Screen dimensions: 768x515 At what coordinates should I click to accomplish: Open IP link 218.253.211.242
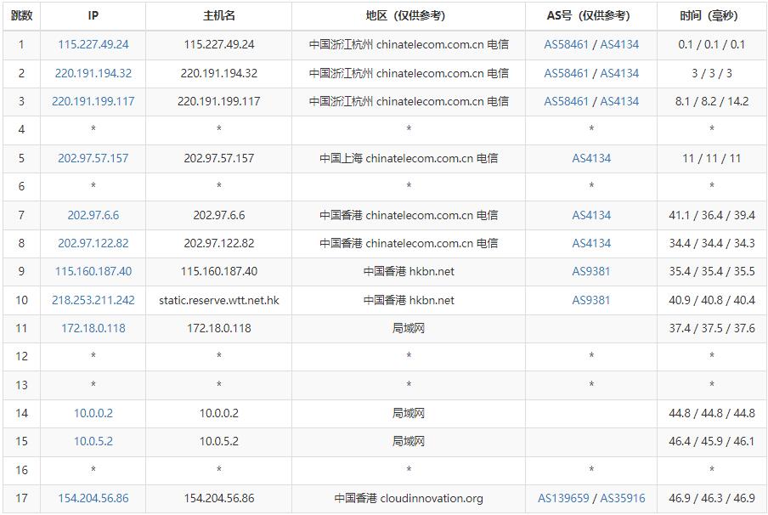tap(93, 300)
